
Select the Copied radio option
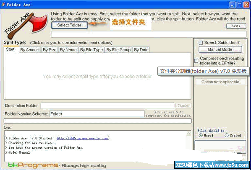(x=227, y=135)
